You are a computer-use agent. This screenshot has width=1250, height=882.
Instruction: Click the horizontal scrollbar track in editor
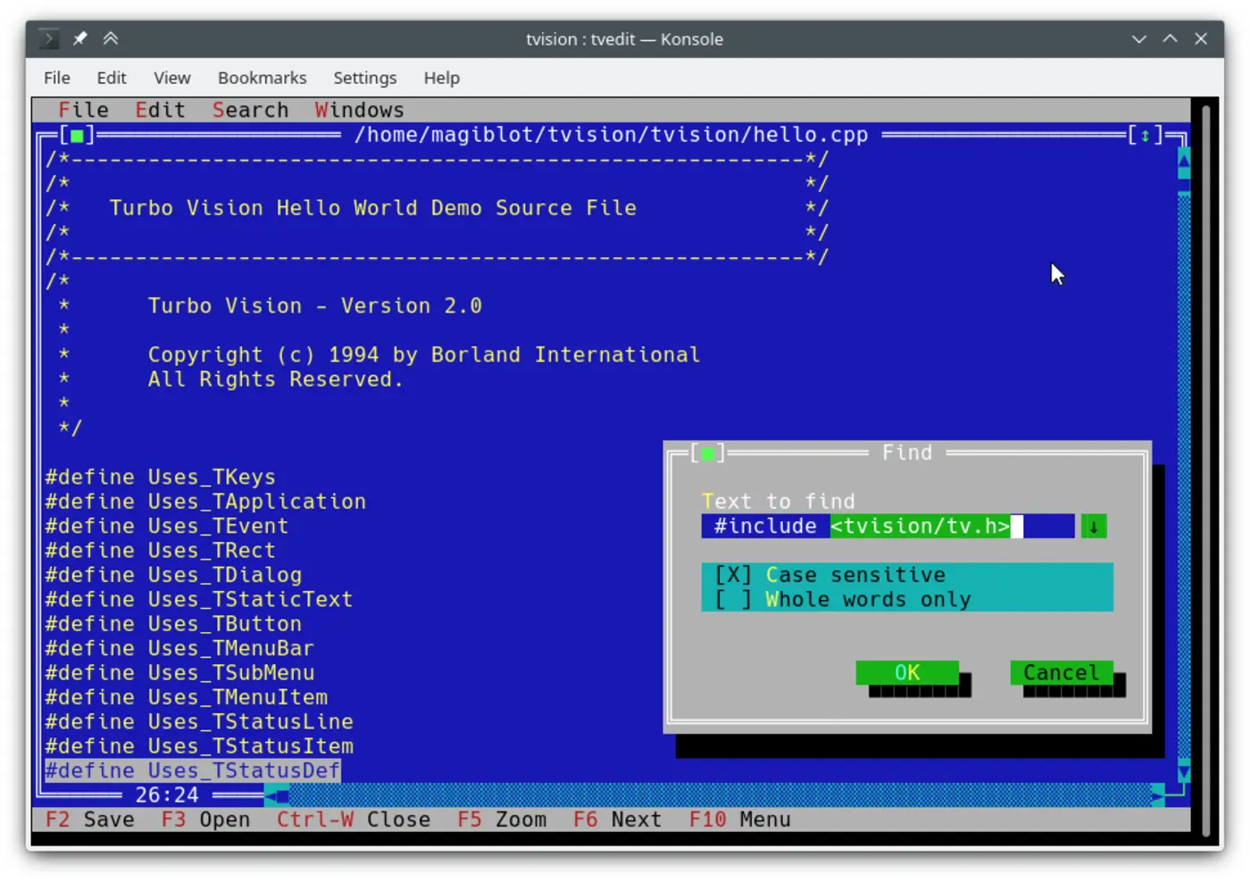pyautogui.click(x=714, y=795)
